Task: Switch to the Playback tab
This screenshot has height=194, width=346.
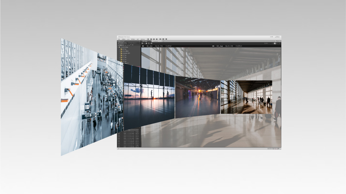Action: click(157, 41)
